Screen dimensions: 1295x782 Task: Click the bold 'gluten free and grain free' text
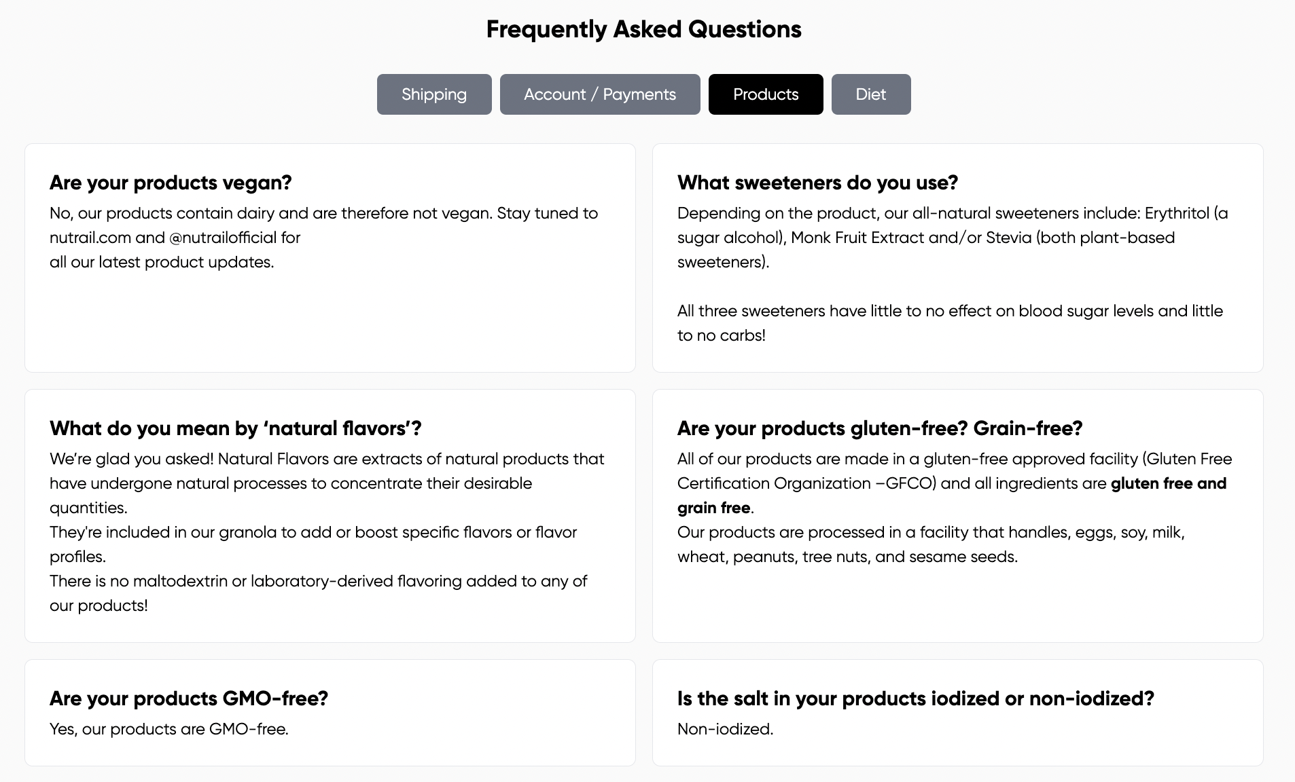click(x=1167, y=484)
